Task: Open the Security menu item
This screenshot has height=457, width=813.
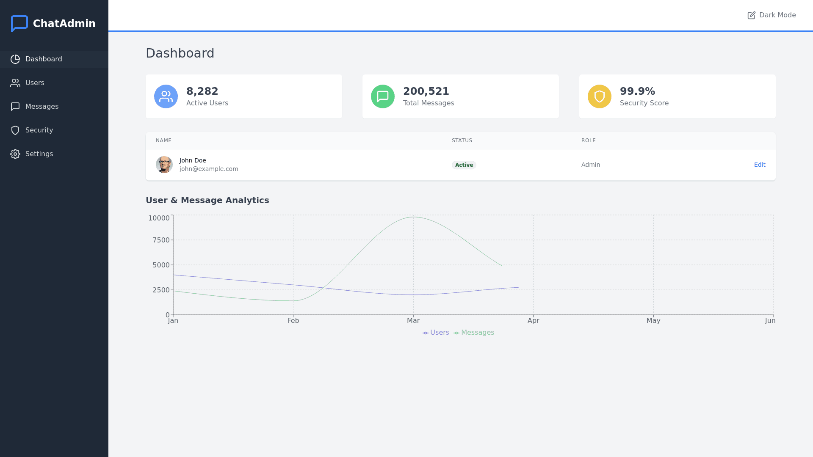Action: tap(39, 130)
